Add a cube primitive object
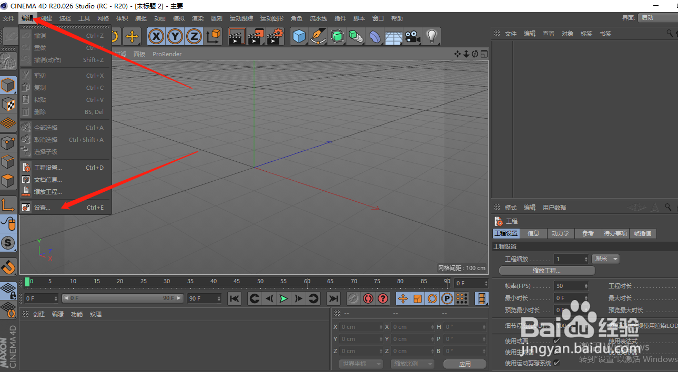The height and width of the screenshot is (372, 678). [x=299, y=36]
